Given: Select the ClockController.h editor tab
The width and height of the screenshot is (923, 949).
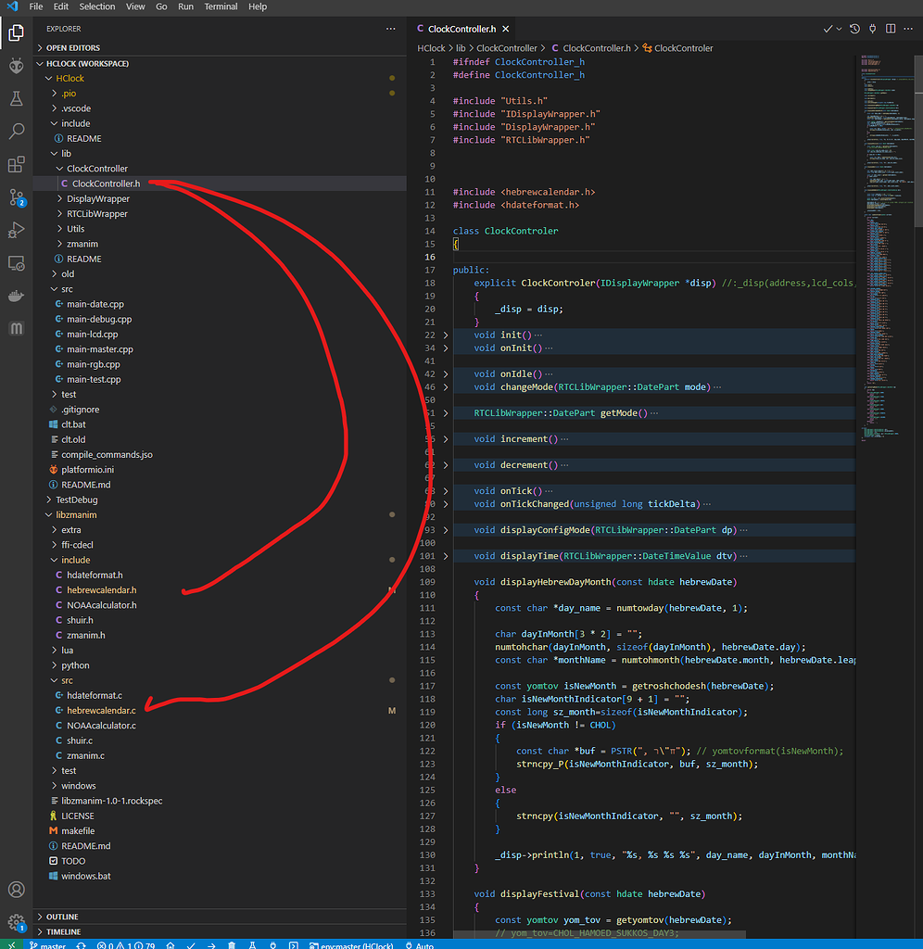Looking at the screenshot, I should pos(461,29).
